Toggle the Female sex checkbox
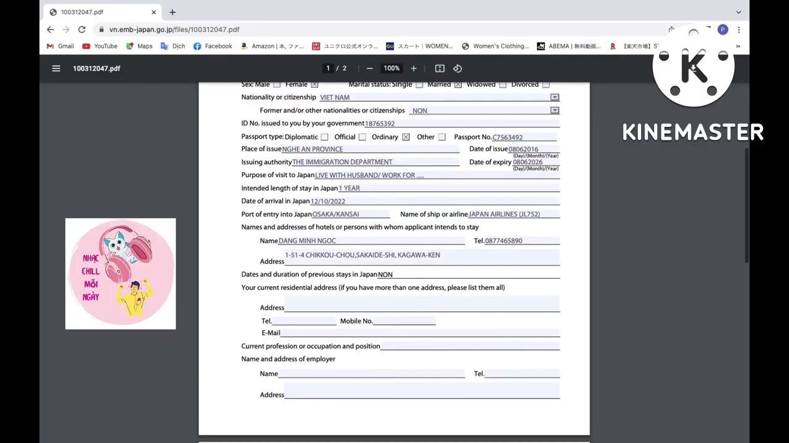Image resolution: width=789 pixels, height=443 pixels. [x=314, y=84]
